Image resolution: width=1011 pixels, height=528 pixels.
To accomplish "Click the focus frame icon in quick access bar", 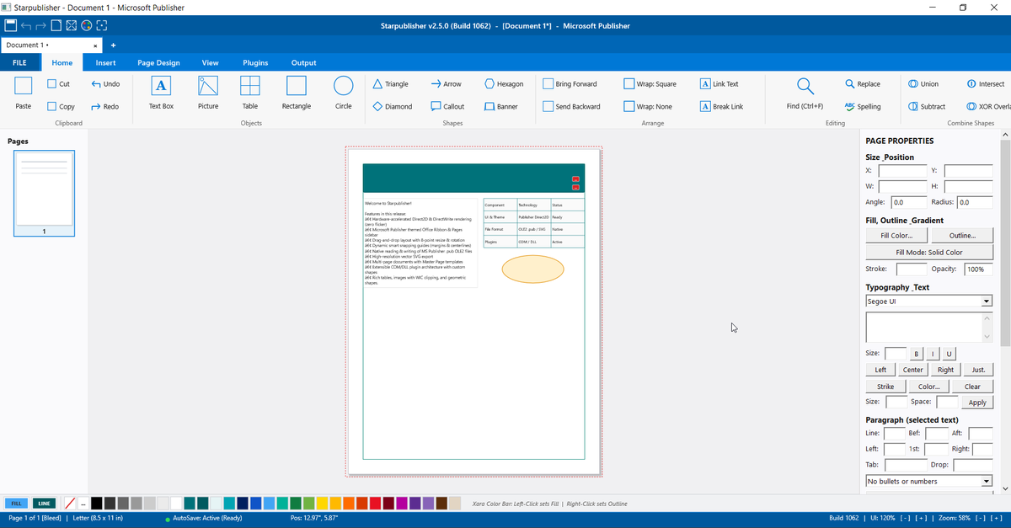I will click(101, 25).
